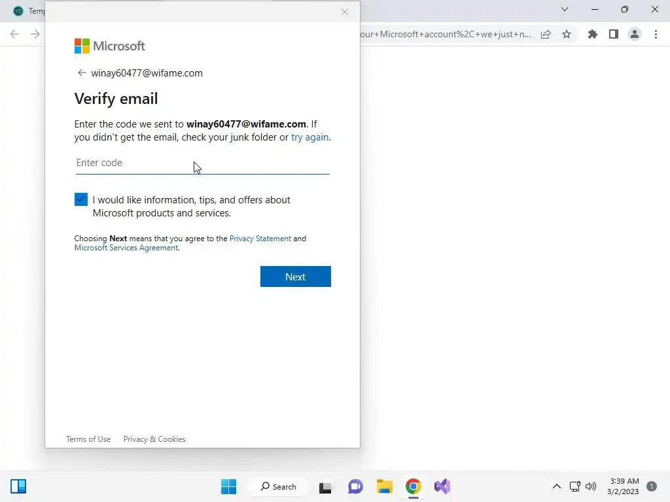Click the Verify email heading text
The width and height of the screenshot is (670, 502).
(x=116, y=99)
